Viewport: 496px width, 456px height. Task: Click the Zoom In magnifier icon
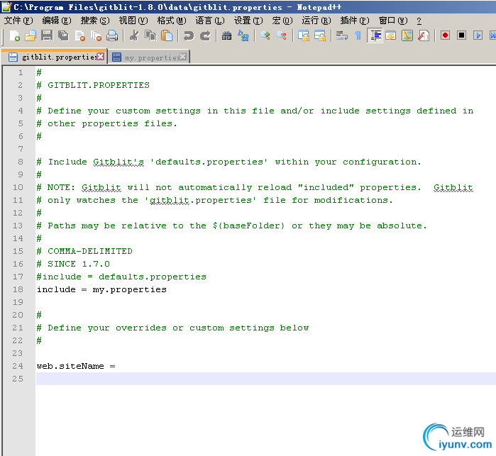tap(265, 35)
